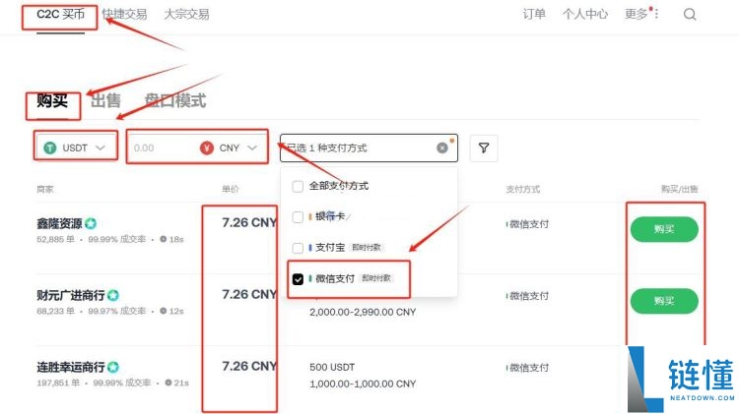
Task: Open merchant 连胜幸运商行 profile
Action: 71,367
